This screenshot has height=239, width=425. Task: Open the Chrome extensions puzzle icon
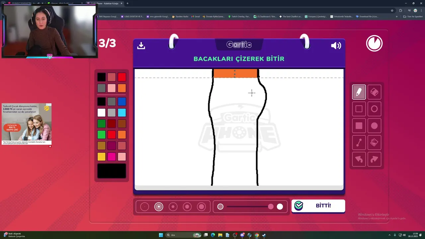[400, 10]
